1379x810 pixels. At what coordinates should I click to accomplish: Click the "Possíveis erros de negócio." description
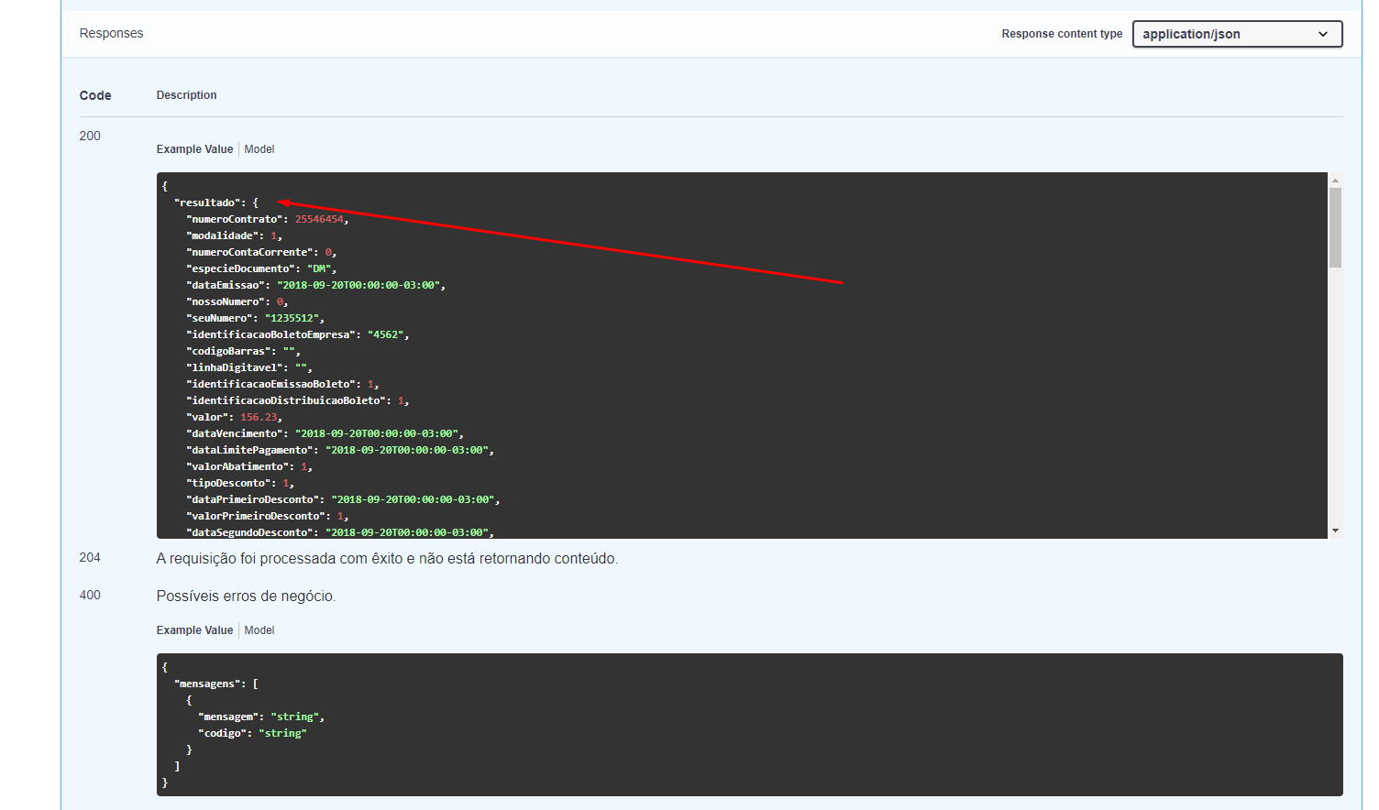pos(246,596)
